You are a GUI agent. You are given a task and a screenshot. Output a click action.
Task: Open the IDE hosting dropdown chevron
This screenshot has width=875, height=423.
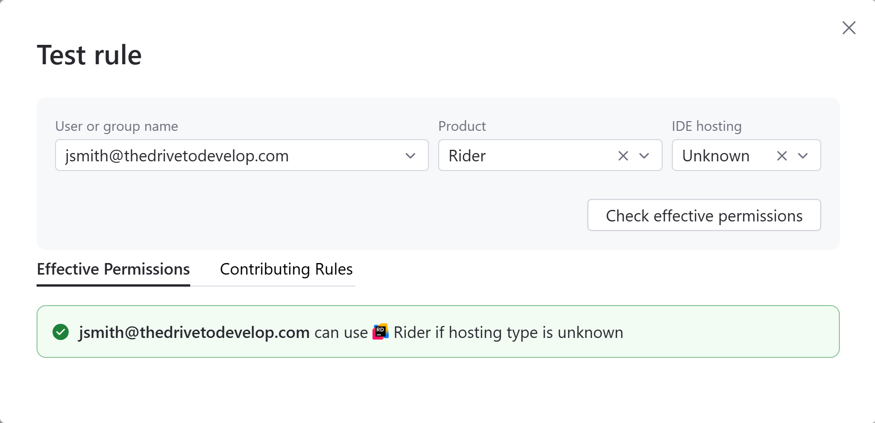click(x=803, y=156)
